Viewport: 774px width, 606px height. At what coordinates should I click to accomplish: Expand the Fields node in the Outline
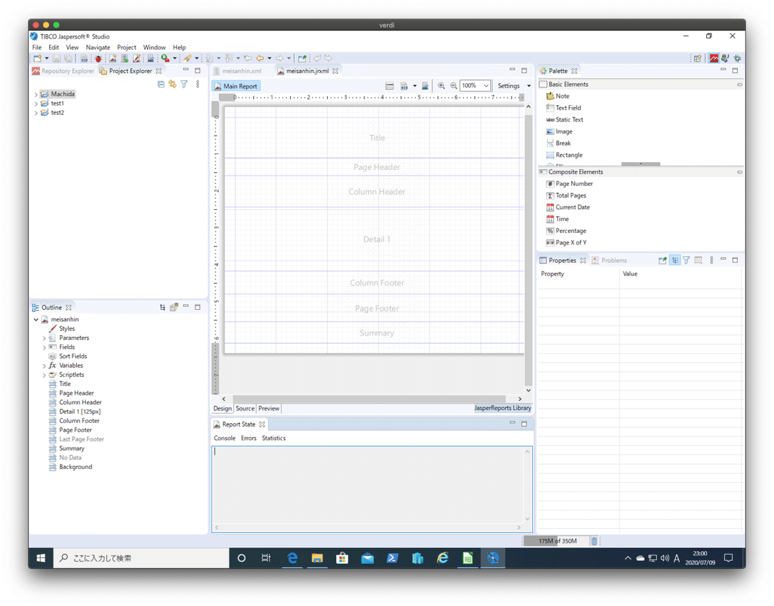click(44, 347)
